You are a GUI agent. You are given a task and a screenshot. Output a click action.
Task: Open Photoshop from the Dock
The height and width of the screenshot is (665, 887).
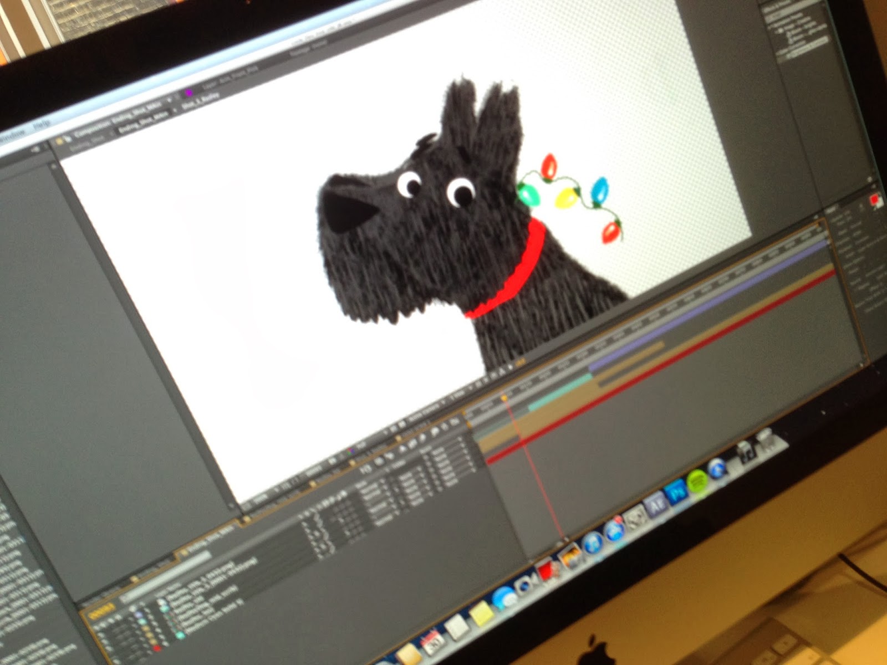(677, 492)
